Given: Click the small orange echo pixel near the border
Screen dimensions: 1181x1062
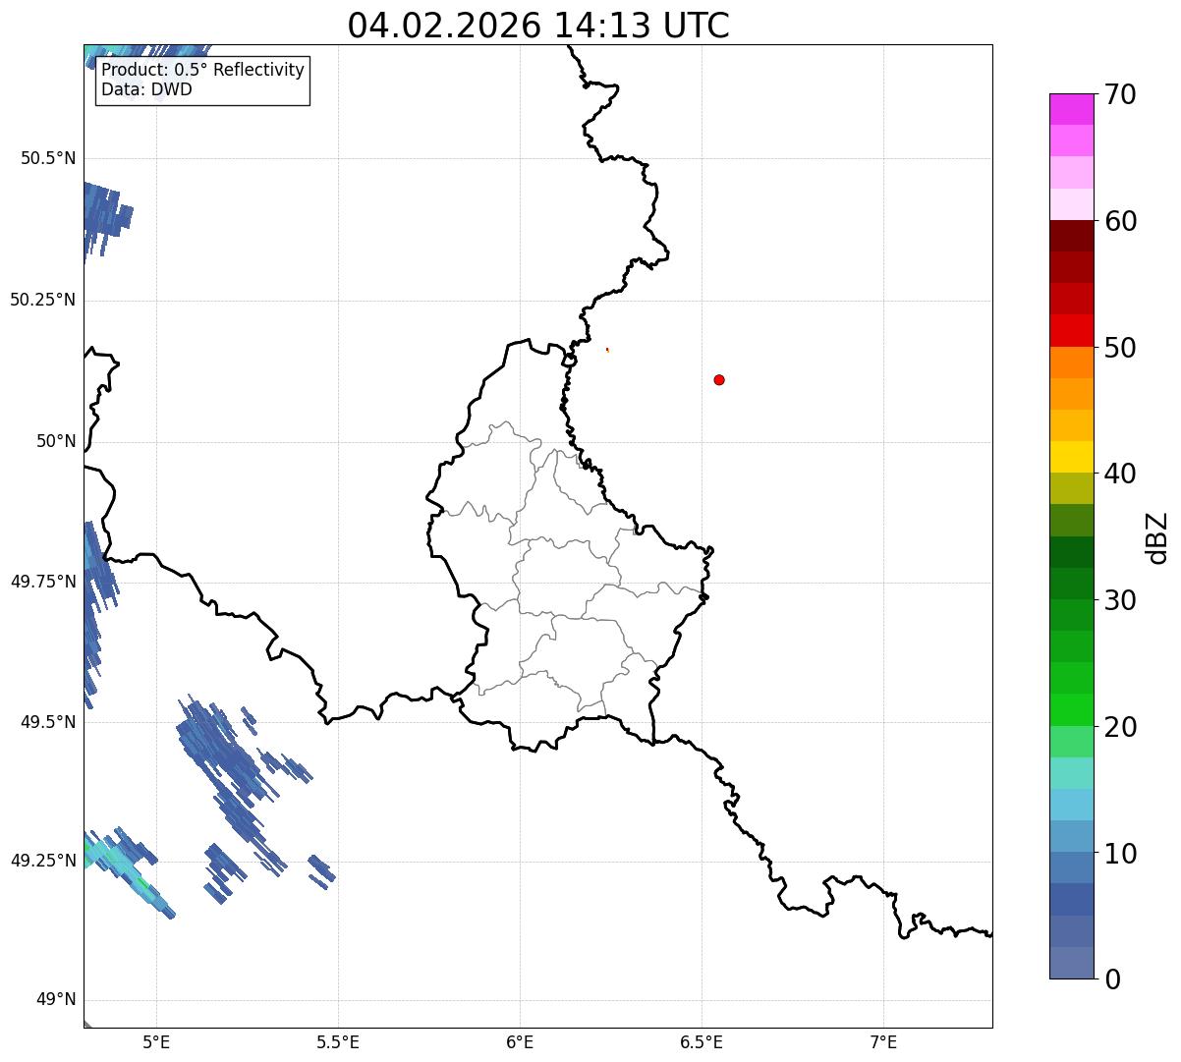Looking at the screenshot, I should pos(607,349).
